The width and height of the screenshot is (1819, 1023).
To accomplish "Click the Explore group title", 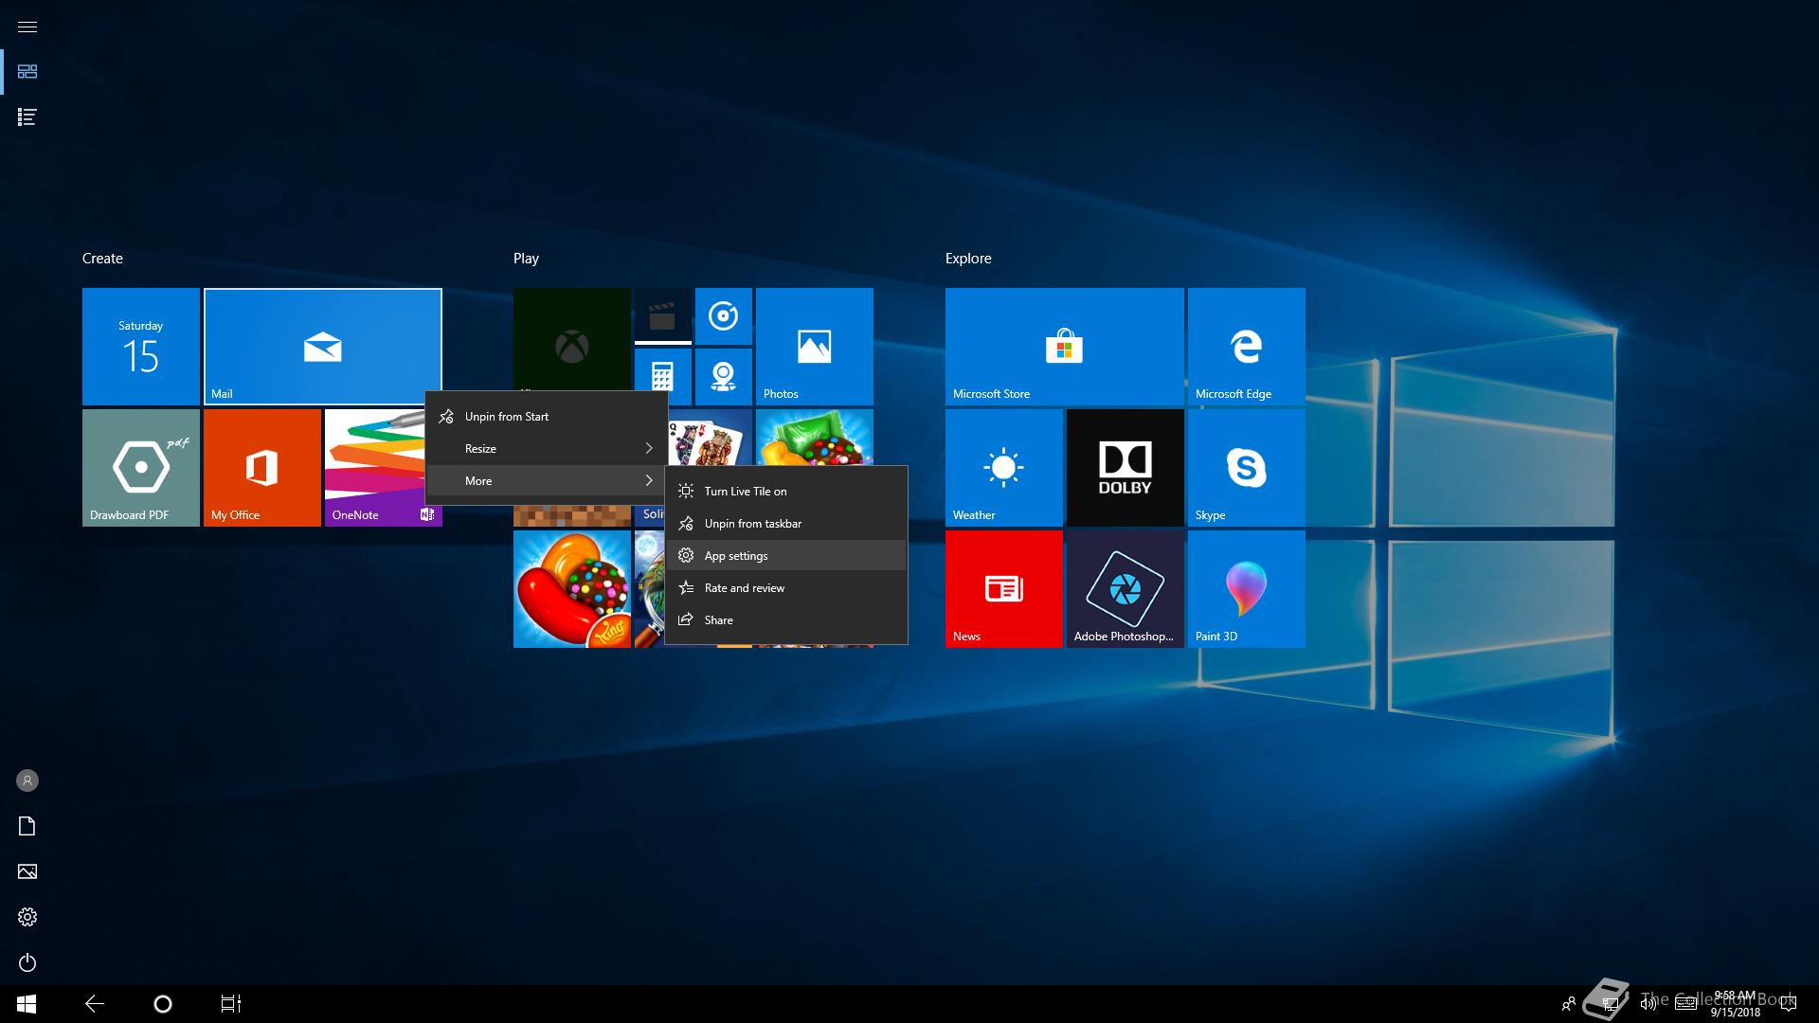I will tap(968, 259).
